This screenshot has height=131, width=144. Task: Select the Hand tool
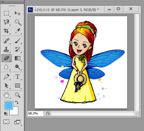(6, 95)
